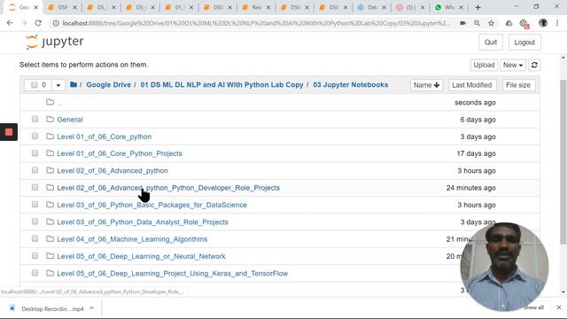The width and height of the screenshot is (567, 319).
Task: Open Desktop Recording mp4 download
Action: pyautogui.click(x=52, y=308)
